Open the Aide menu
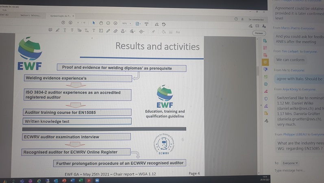This screenshot has width=324, height=183. [4, 10]
